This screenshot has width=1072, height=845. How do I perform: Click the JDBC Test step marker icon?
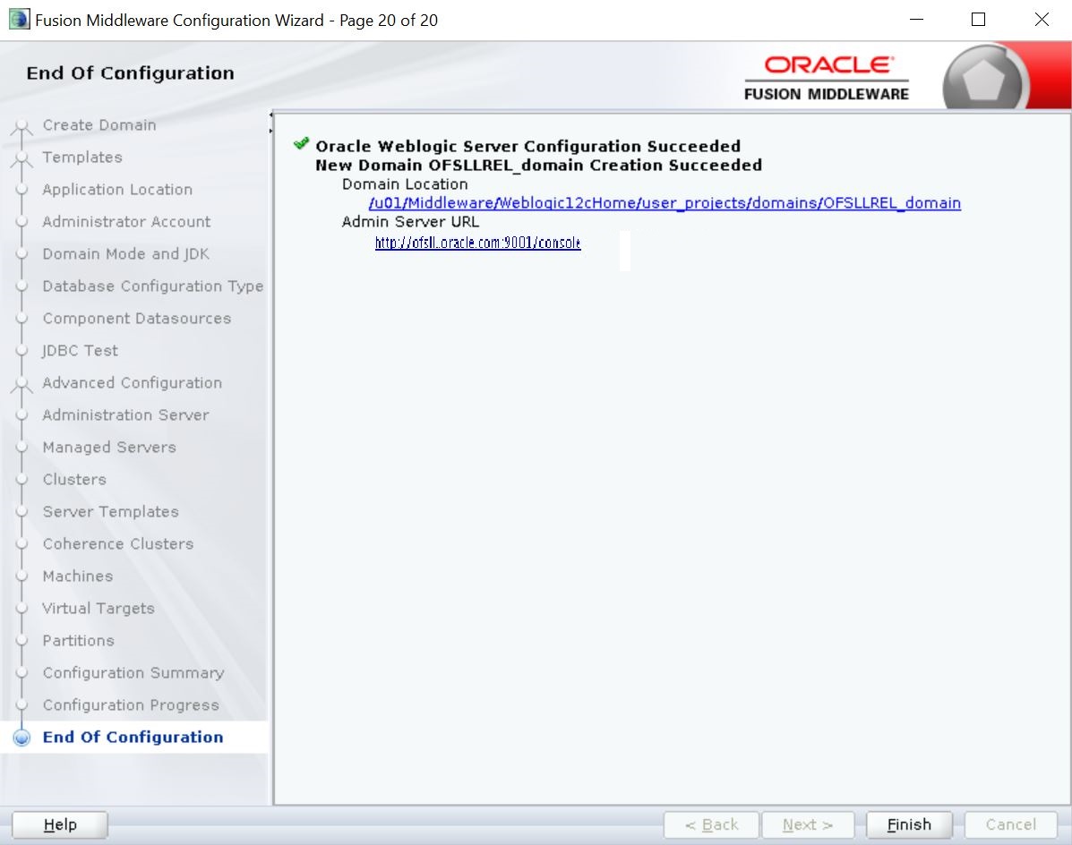(21, 350)
